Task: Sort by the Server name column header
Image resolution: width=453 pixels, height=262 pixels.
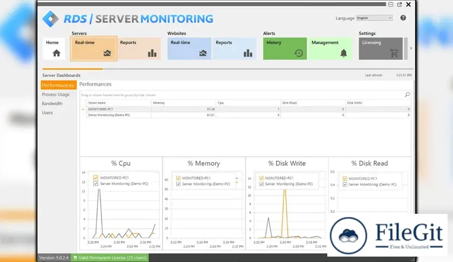Action: click(119, 103)
